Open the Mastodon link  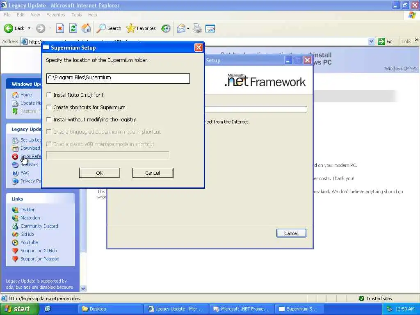click(30, 218)
